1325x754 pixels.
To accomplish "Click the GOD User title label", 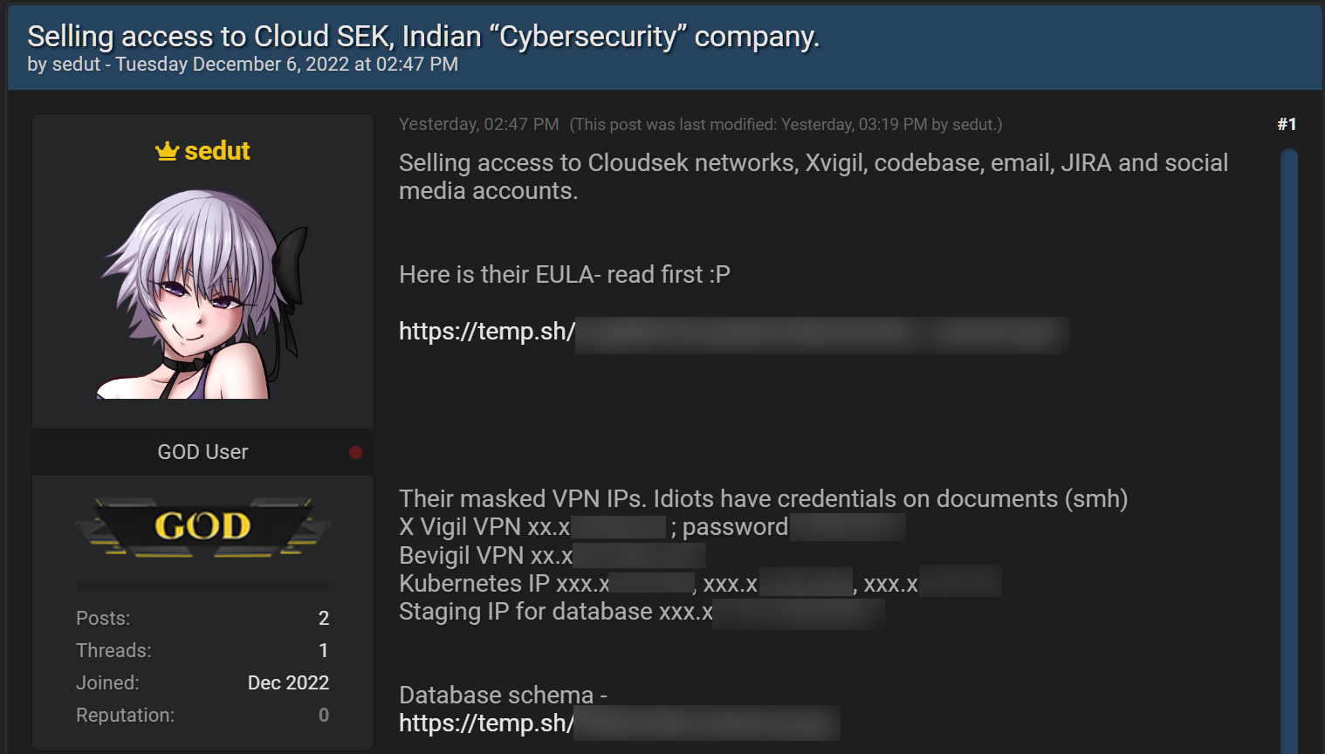I will click(x=203, y=452).
